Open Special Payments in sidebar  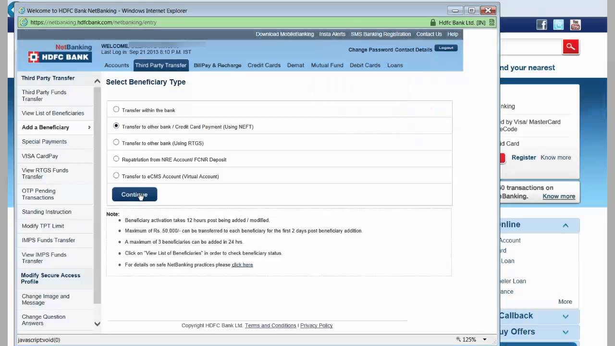coord(44,142)
